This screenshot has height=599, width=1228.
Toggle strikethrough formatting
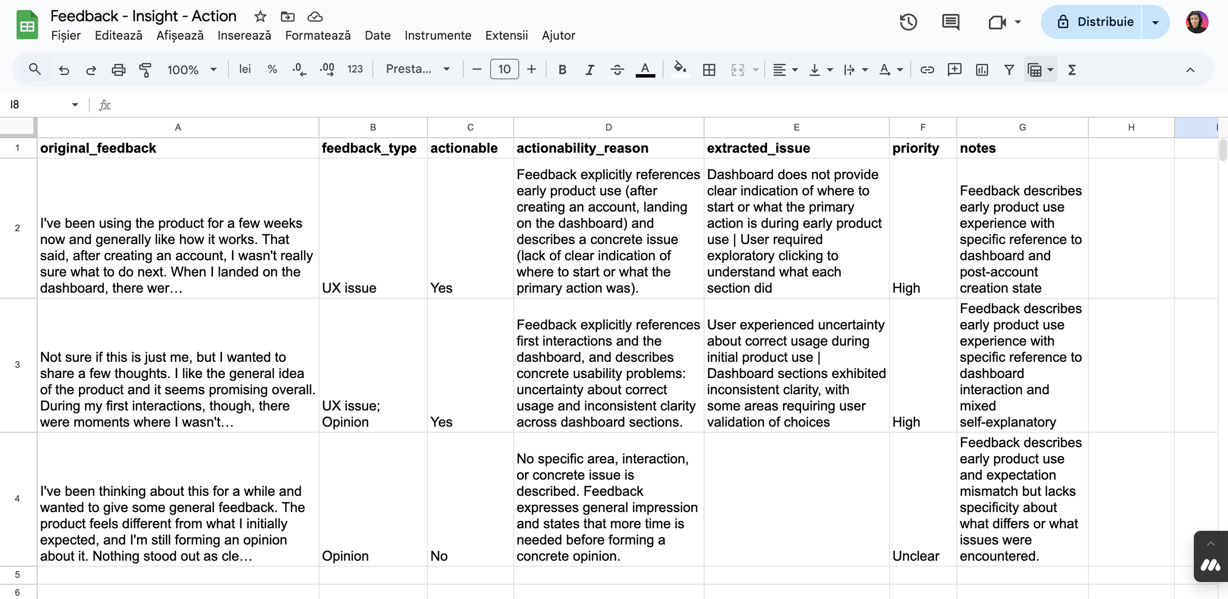[617, 70]
